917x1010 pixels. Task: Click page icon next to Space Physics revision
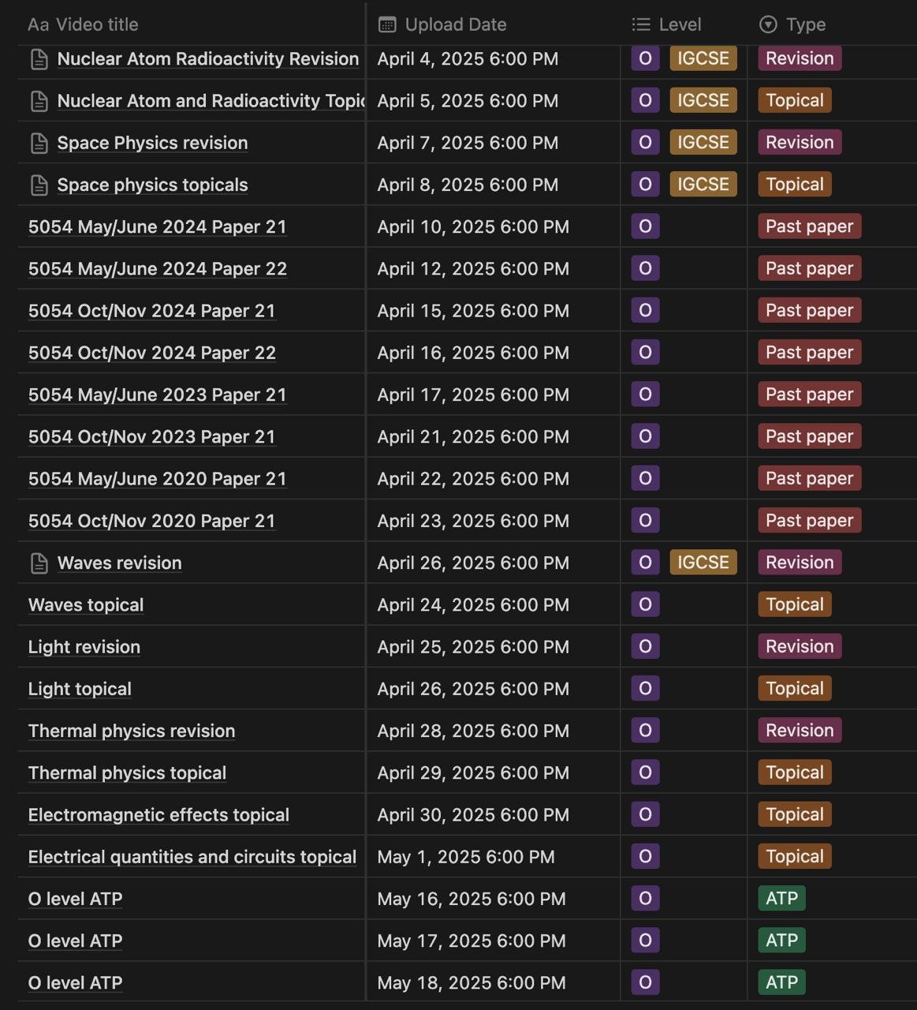39,143
